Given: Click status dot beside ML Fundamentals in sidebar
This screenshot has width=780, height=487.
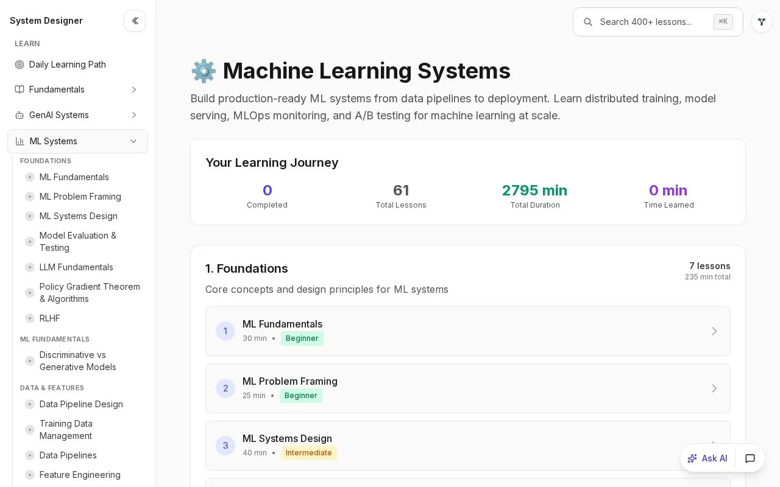Looking at the screenshot, I should pos(30,177).
